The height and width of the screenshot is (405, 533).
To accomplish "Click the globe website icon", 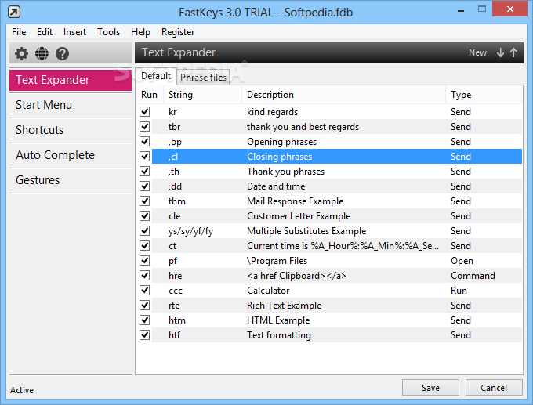I will pos(42,54).
